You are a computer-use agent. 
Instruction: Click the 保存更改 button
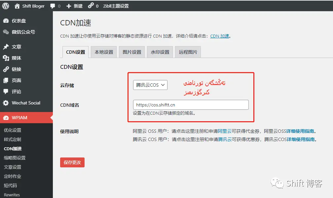pyautogui.click(x=72, y=162)
